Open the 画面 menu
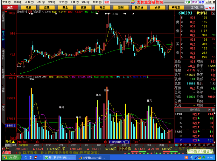The height and width of the screenshot is (161, 217). [x=18, y=2]
